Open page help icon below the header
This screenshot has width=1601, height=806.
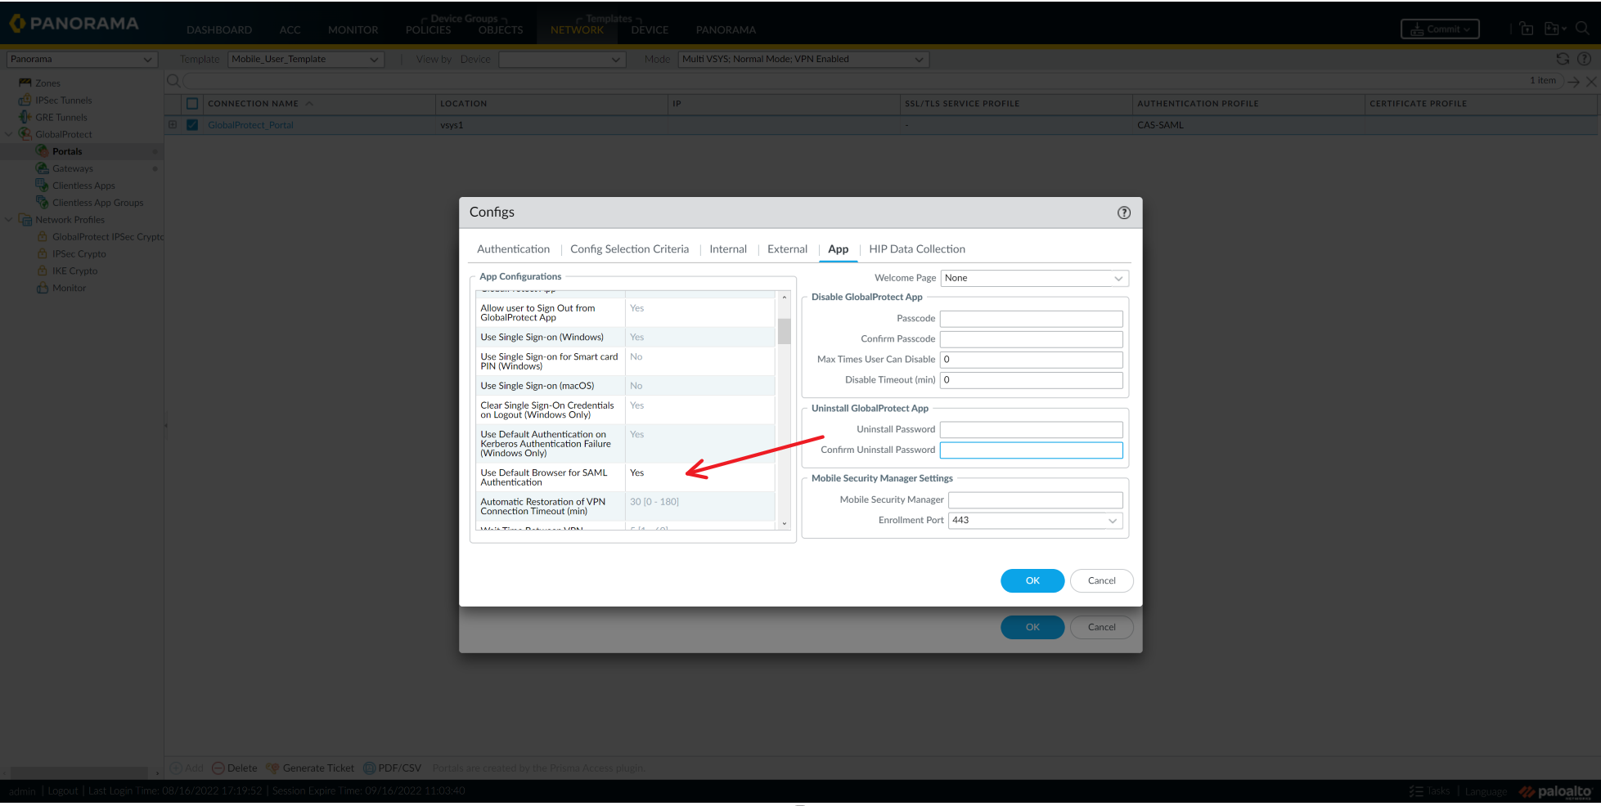pyautogui.click(x=1584, y=59)
